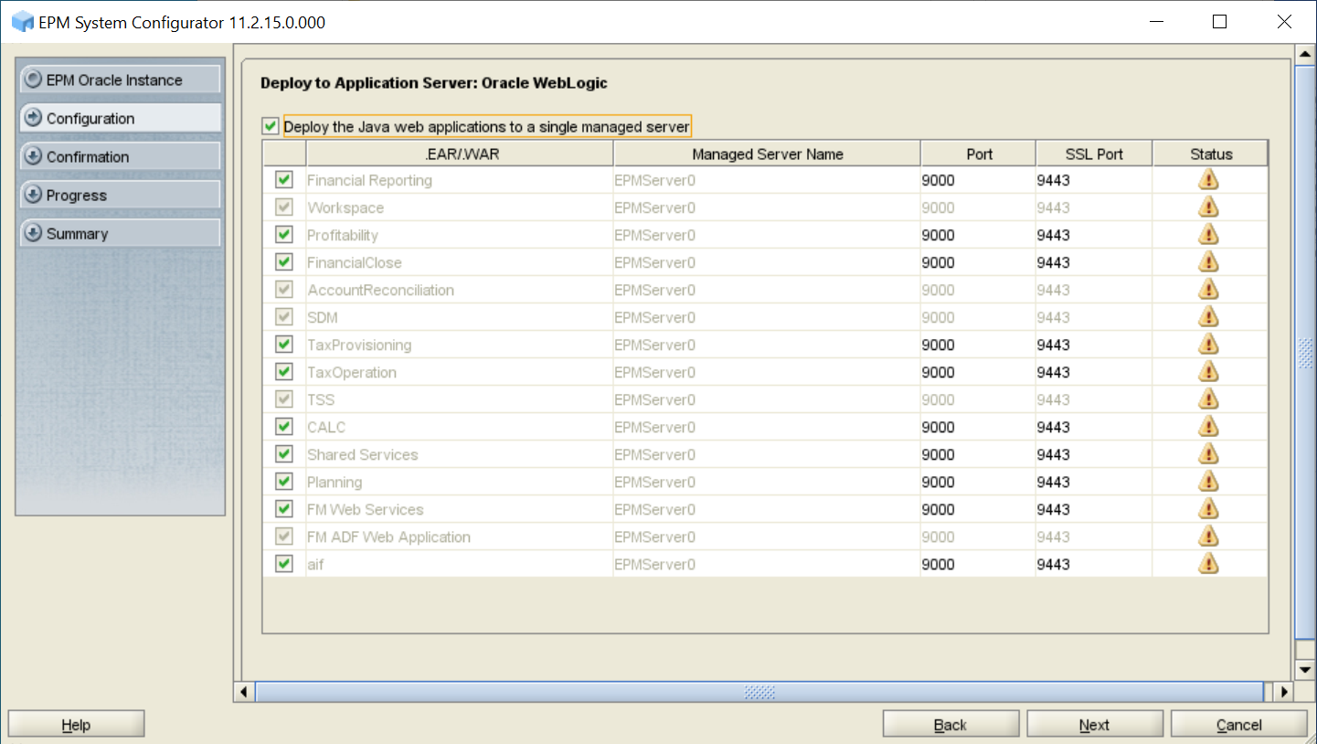Click the vertical scrollbar down arrow
Image resolution: width=1317 pixels, height=744 pixels.
coord(1306,671)
